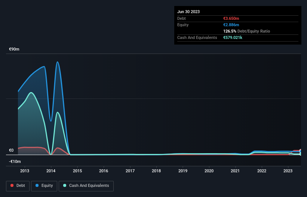The width and height of the screenshot is (307, 197).
Task: Select the 2021 axis label
Action: tap(235, 171)
